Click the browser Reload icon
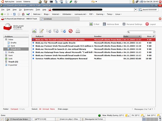 pos(14,14)
